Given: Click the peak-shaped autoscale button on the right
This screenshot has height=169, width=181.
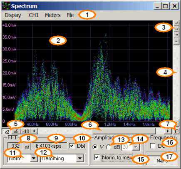Looking at the screenshot, I should (x=176, y=42).
